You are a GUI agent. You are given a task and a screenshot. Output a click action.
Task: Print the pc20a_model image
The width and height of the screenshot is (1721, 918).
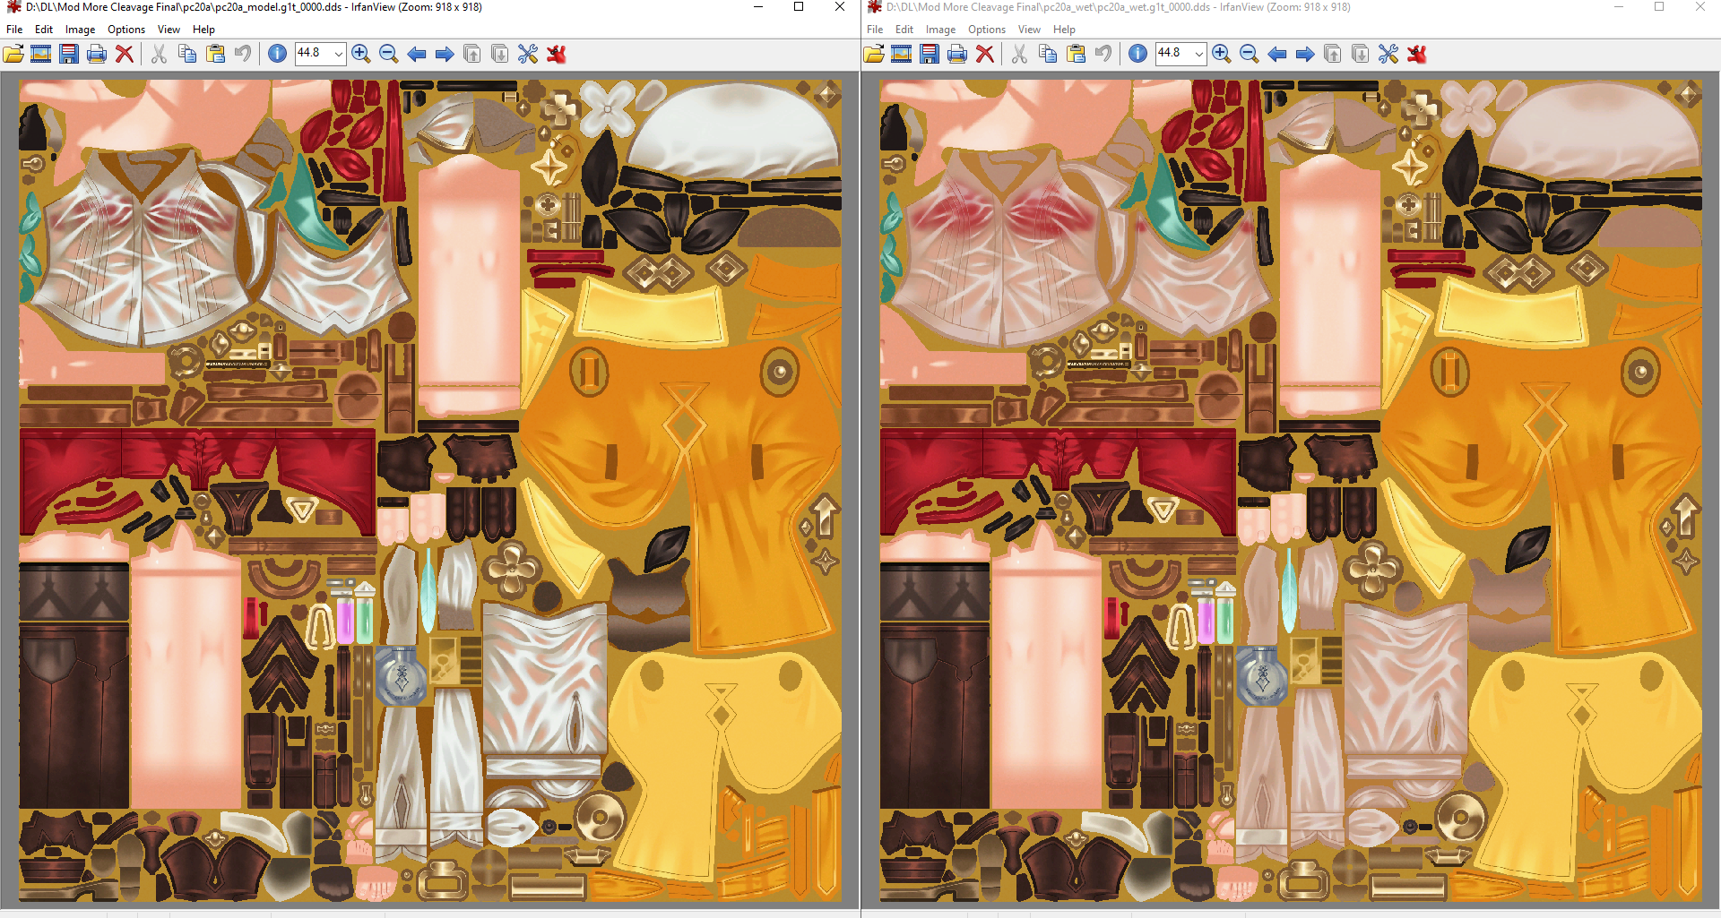pyautogui.click(x=97, y=54)
